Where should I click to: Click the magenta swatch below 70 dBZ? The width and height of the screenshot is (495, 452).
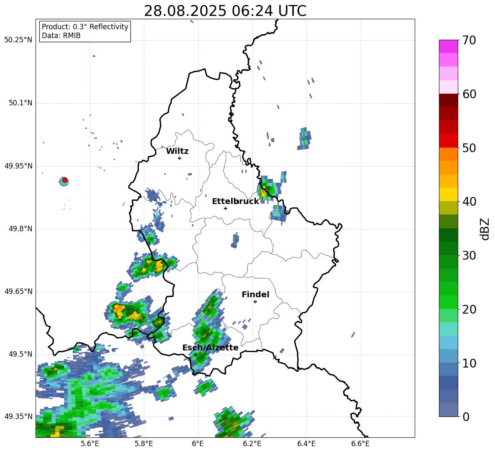(x=448, y=47)
